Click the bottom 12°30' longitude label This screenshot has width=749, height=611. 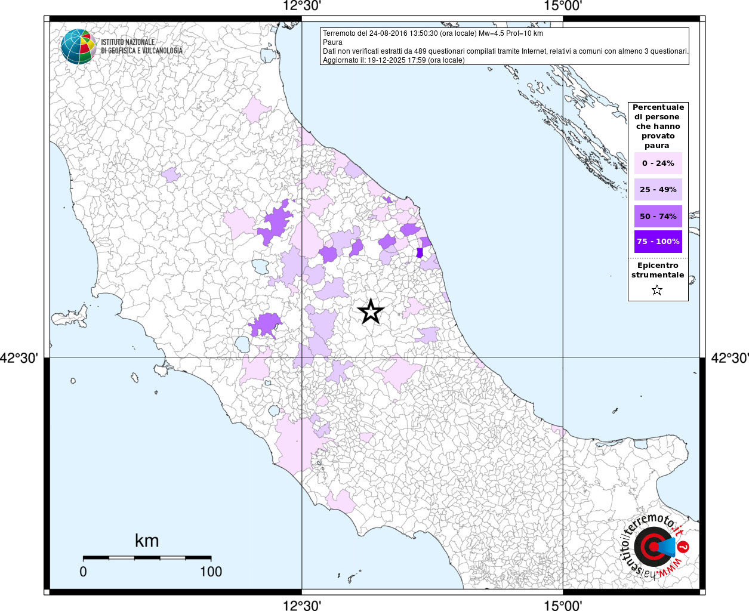pyautogui.click(x=302, y=605)
